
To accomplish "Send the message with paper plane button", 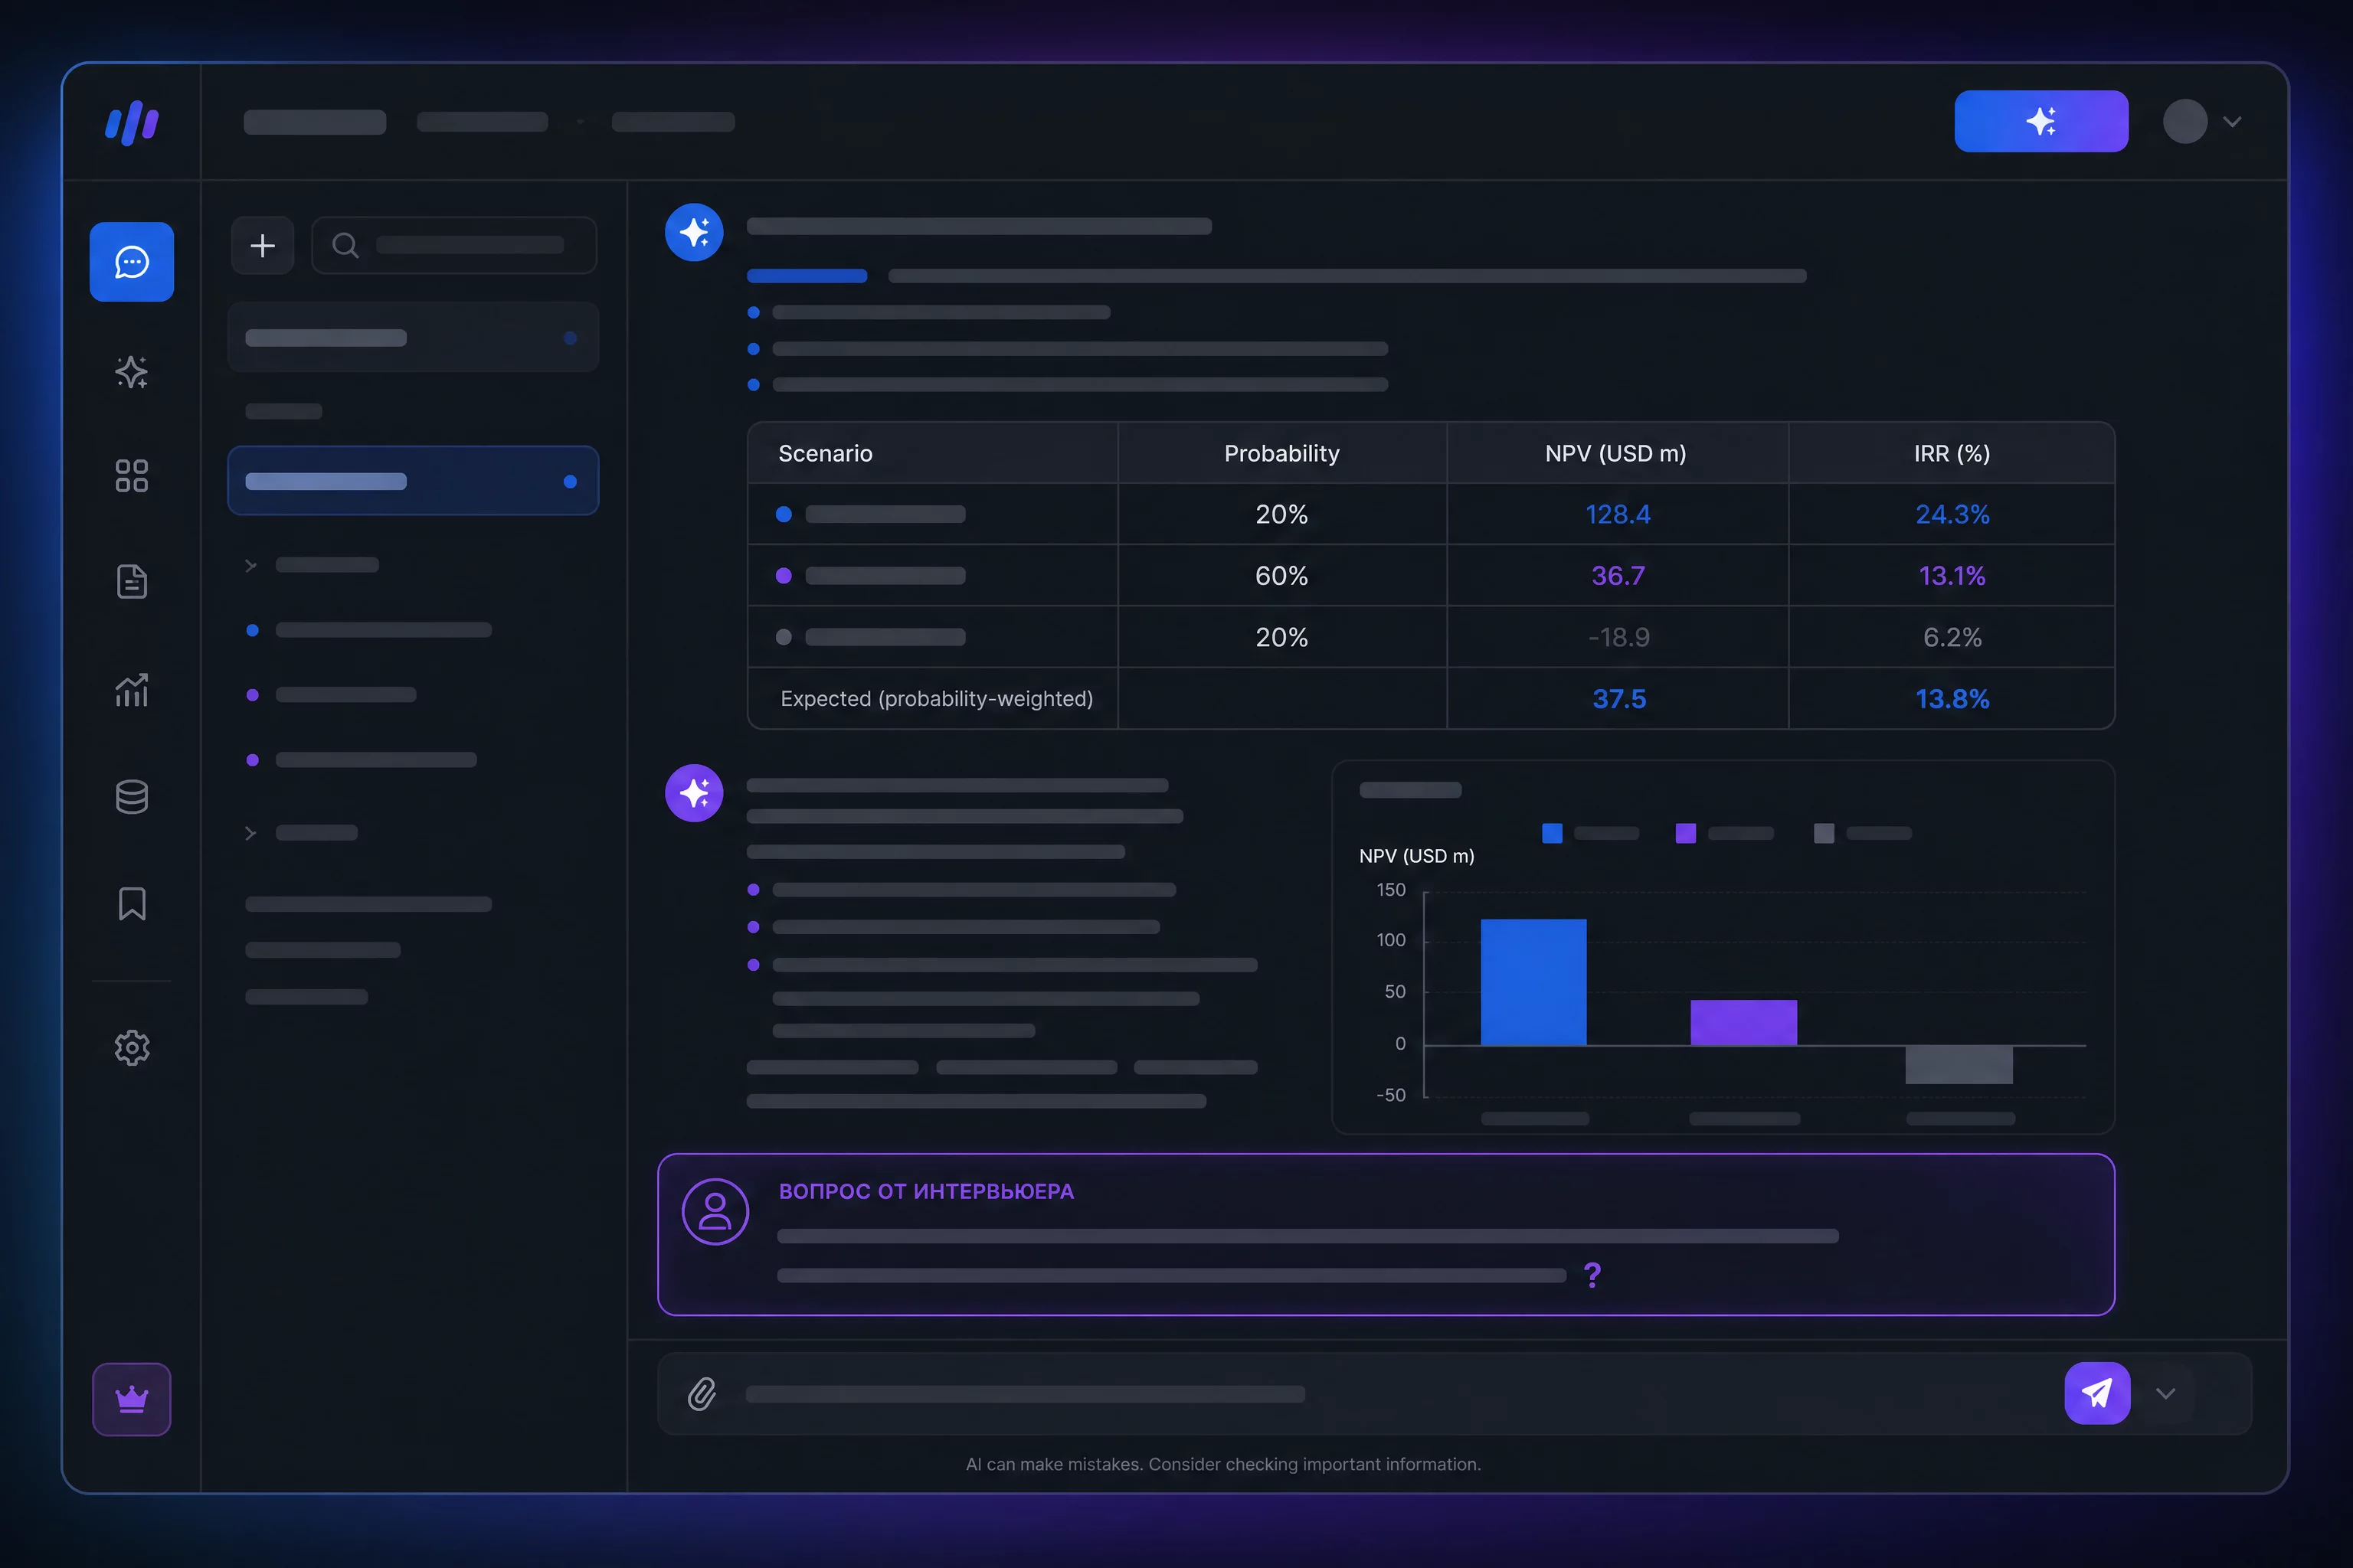I will (x=2097, y=1393).
